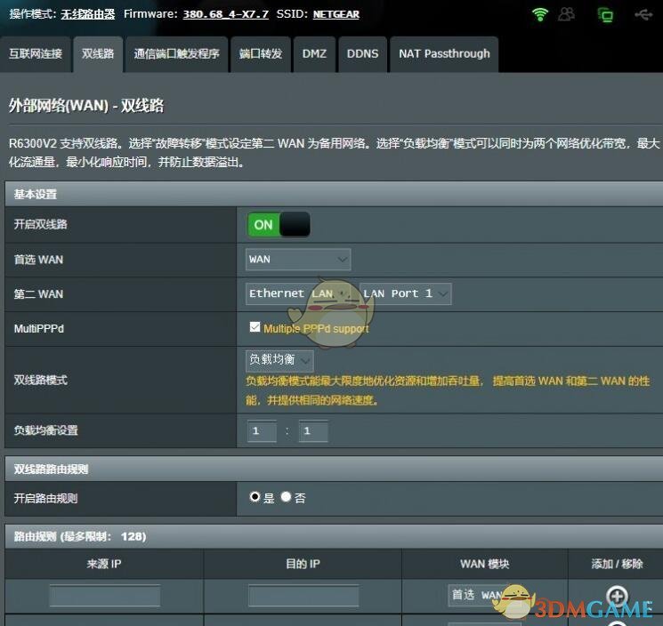Click the green Wi-Fi status icon
Viewport: 663px width, 626px height.
pyautogui.click(x=539, y=14)
